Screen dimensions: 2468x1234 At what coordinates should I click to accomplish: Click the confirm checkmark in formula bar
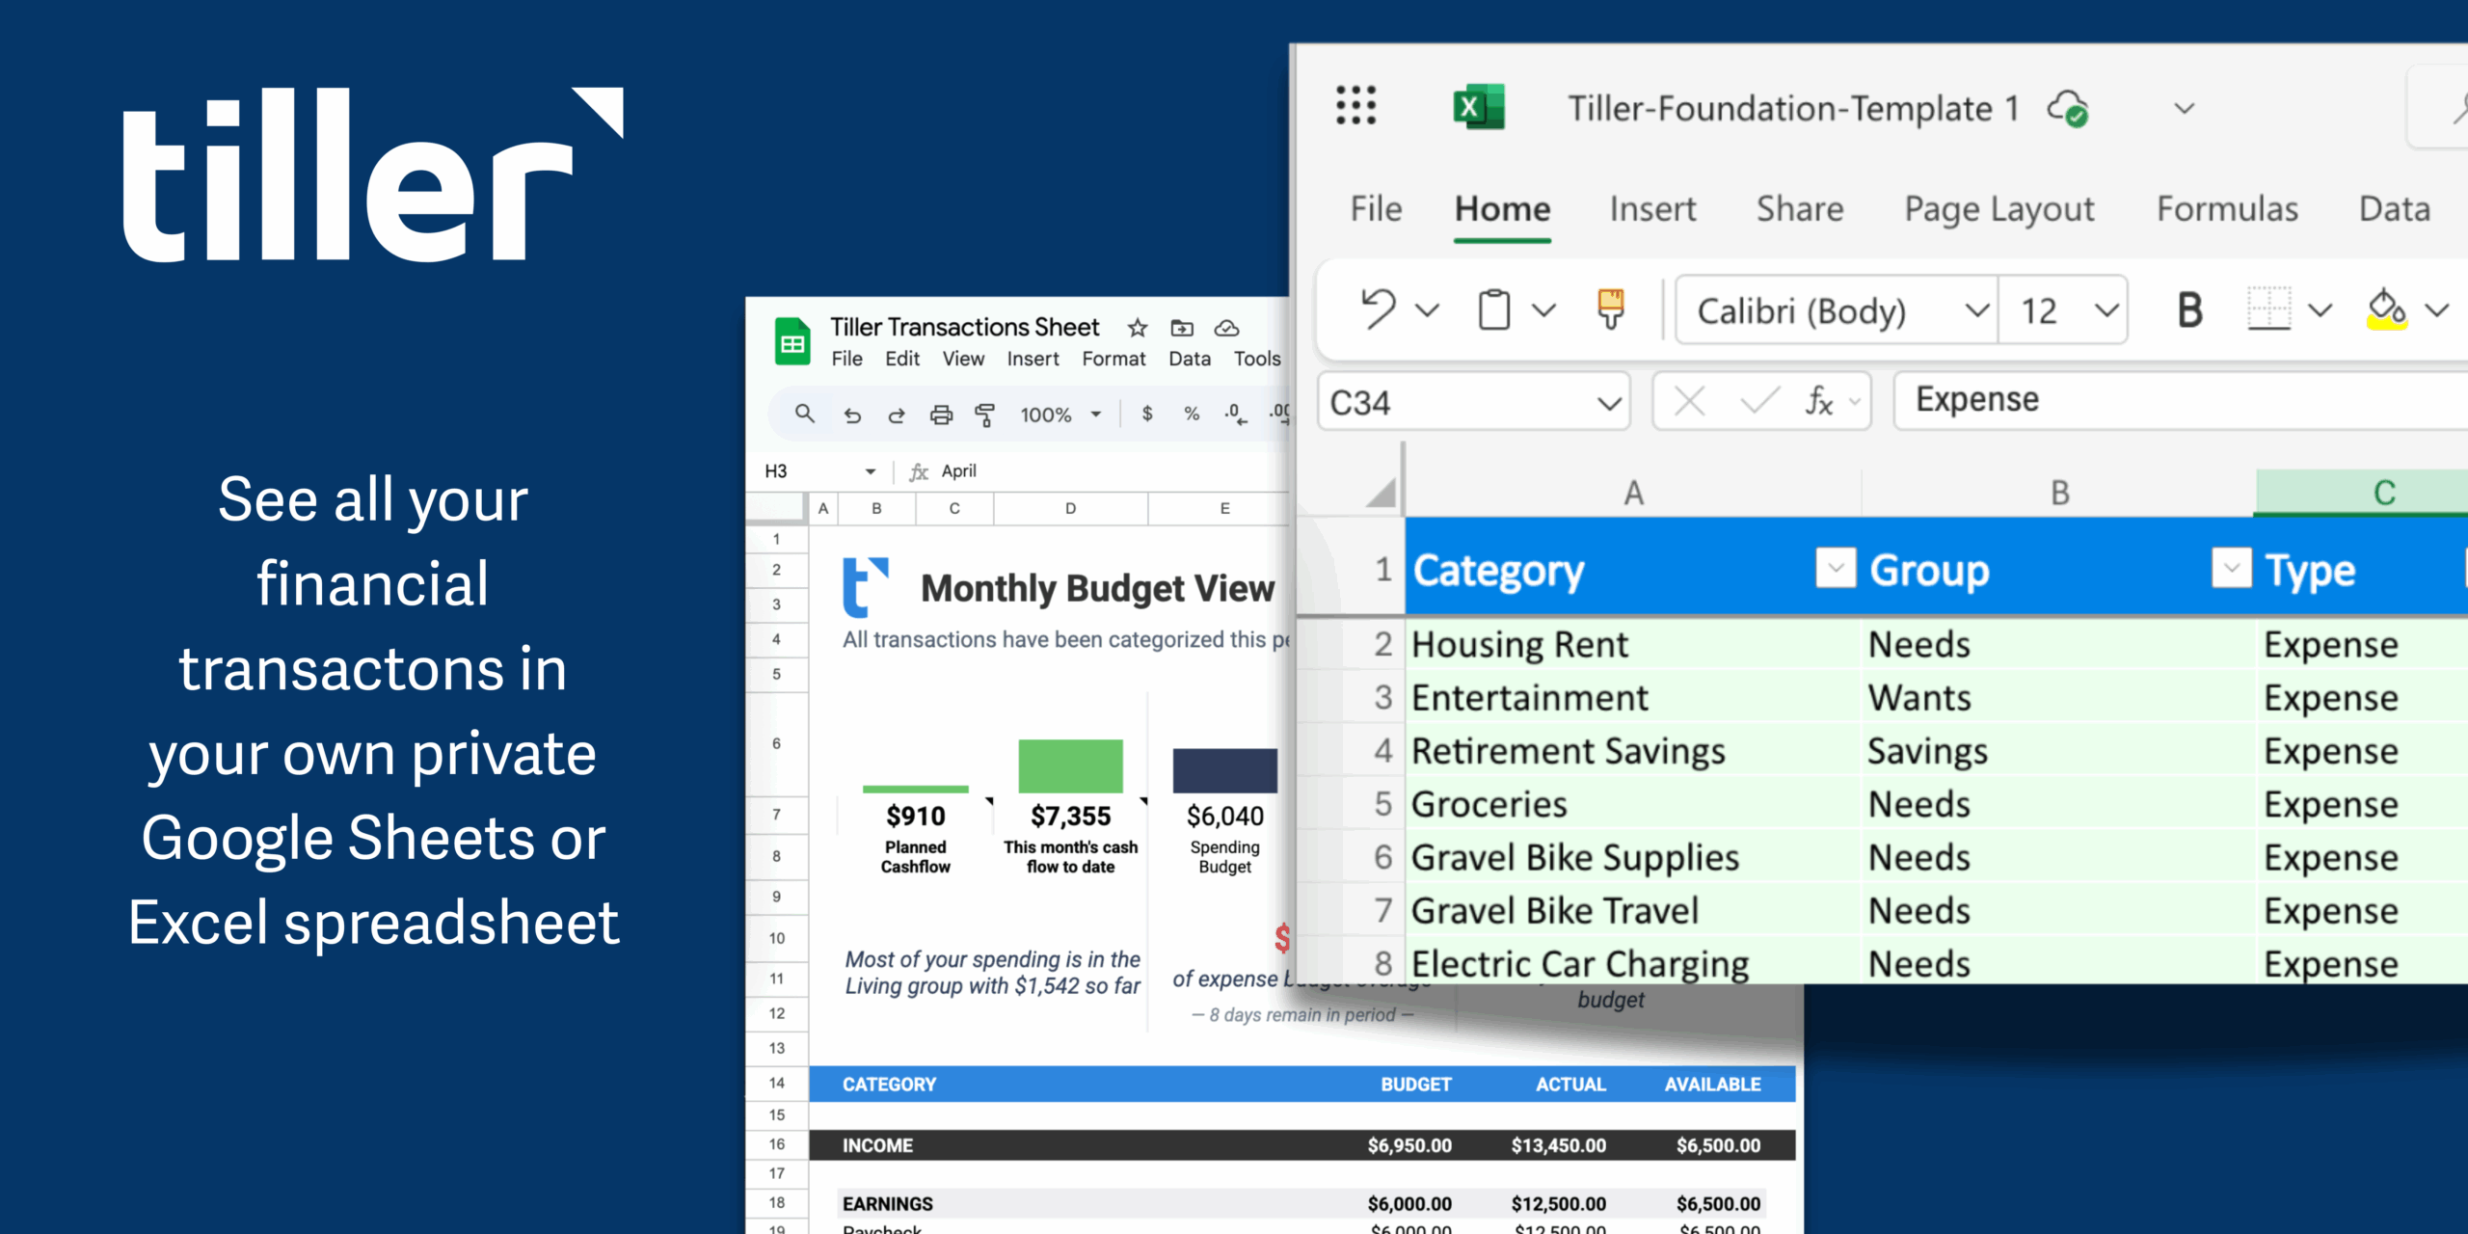1759,400
